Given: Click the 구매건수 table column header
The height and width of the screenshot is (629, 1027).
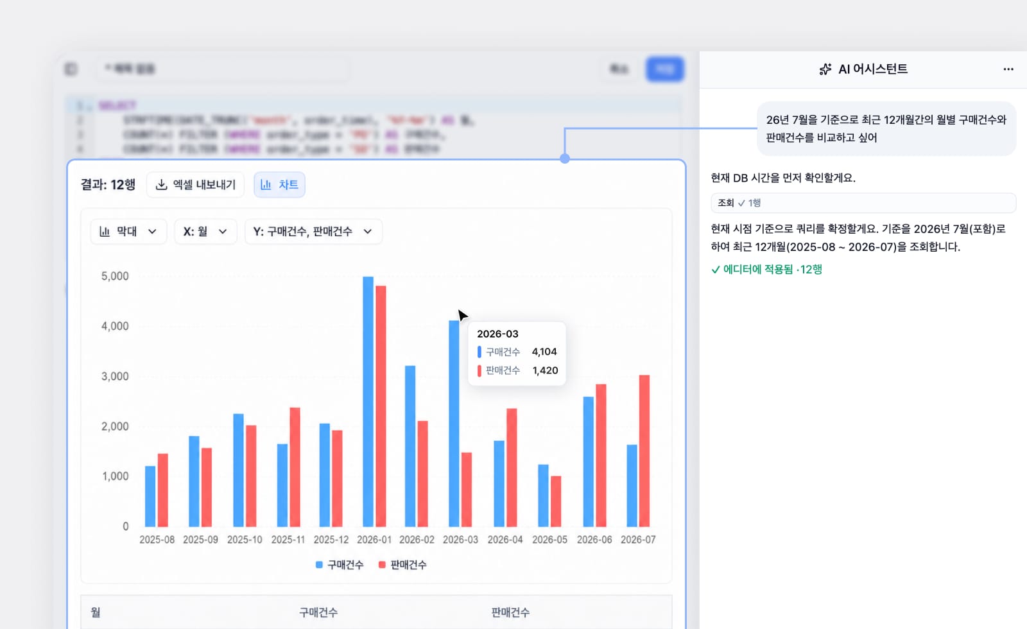Looking at the screenshot, I should 318,612.
